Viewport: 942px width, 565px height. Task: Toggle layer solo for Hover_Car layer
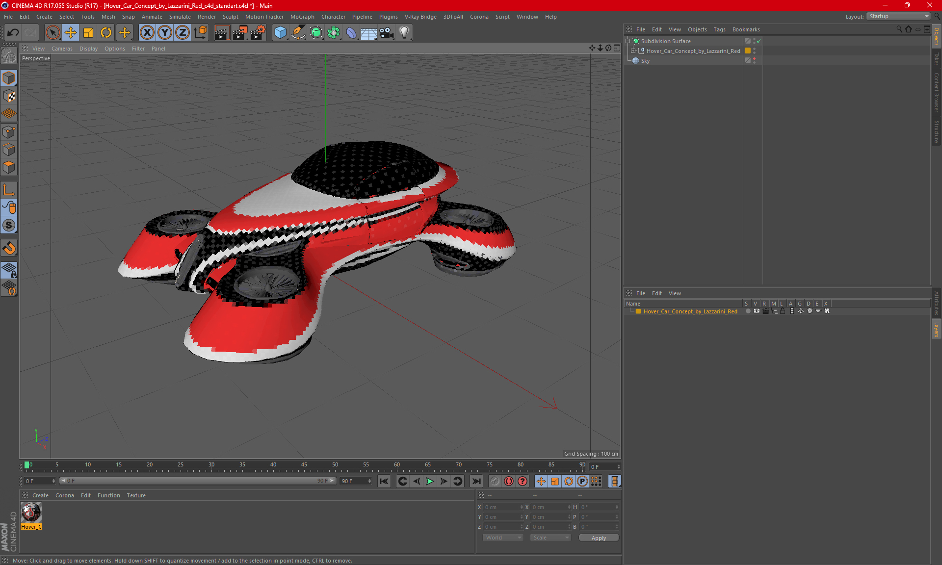747,311
